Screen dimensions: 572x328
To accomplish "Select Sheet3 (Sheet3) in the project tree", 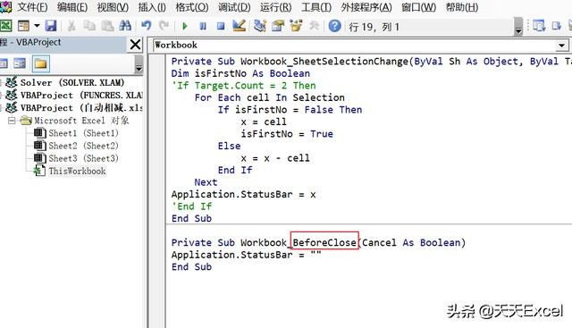I will (x=83, y=158).
